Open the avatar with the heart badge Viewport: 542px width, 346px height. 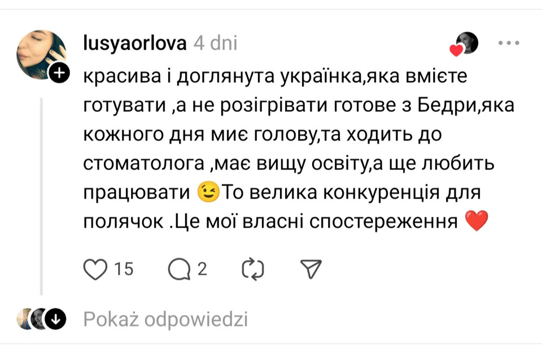(467, 41)
